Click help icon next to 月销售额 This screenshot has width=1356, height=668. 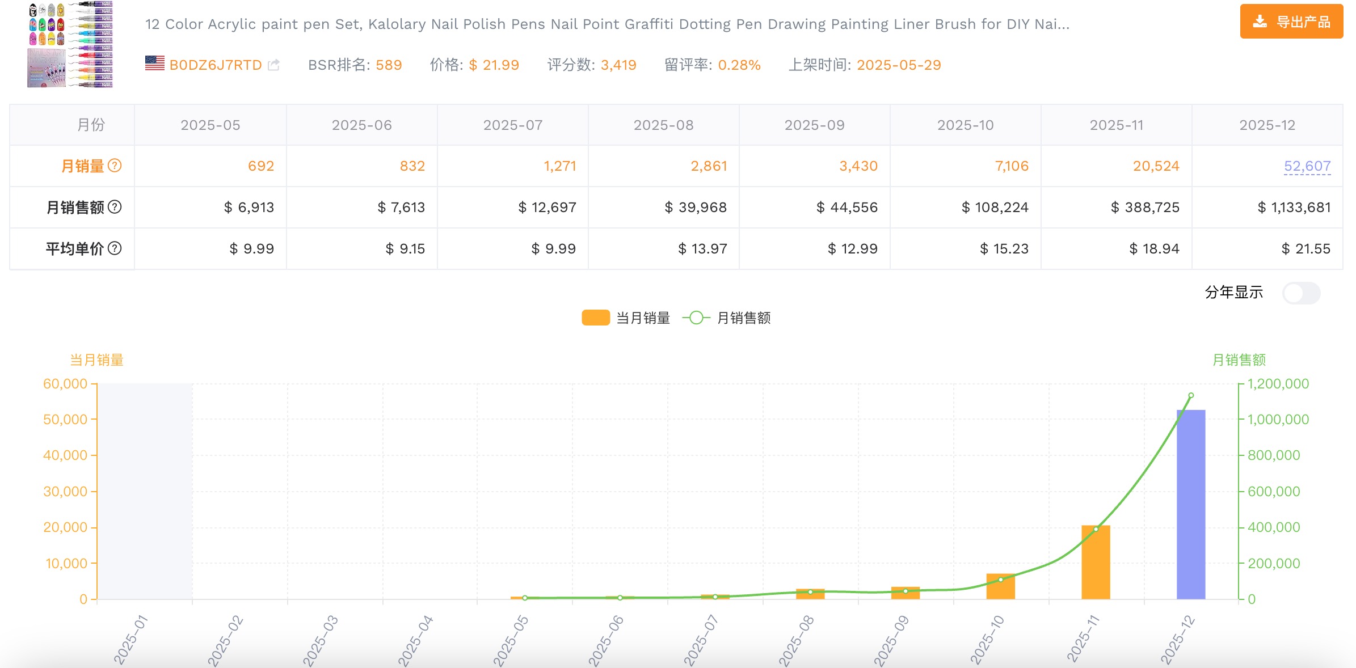[x=115, y=207]
